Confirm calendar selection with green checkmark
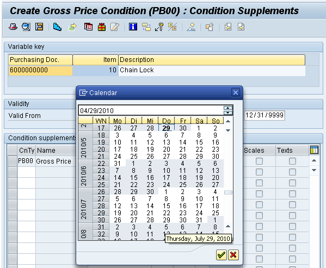Viewport: 326px width, 268px height. pyautogui.click(x=221, y=255)
